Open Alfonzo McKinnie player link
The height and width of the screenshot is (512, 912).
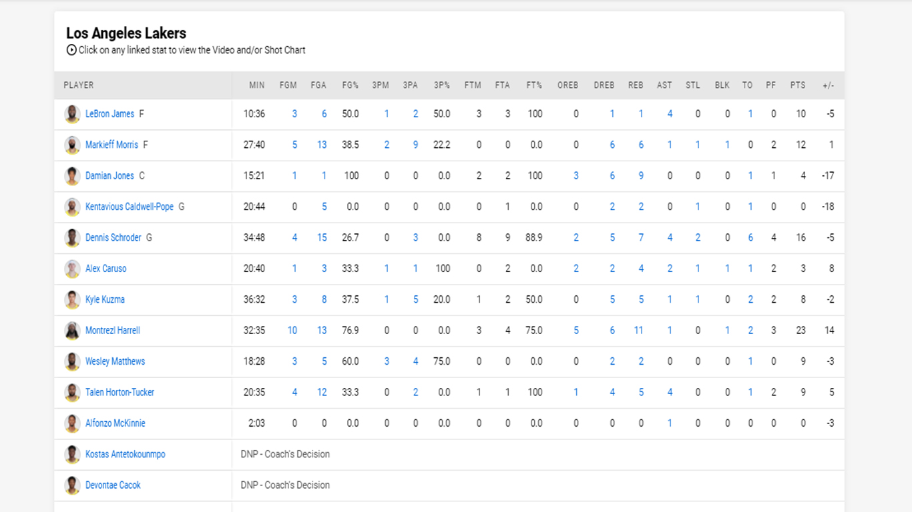(x=115, y=423)
